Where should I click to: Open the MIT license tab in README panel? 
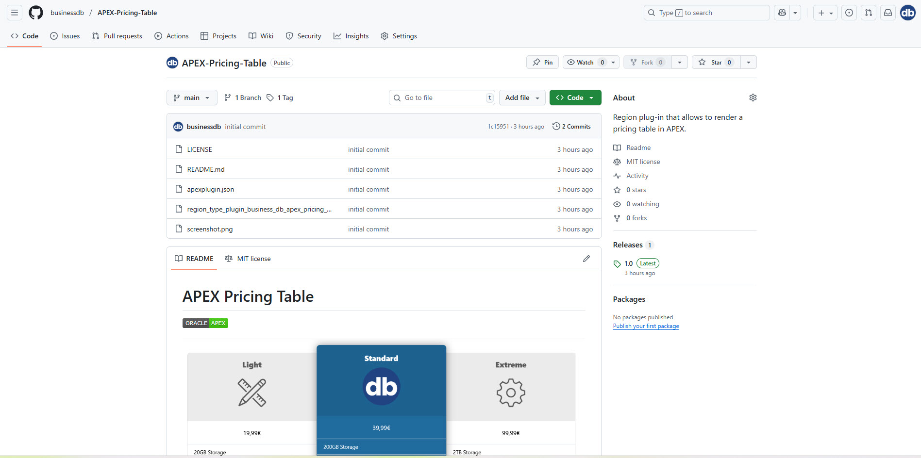click(248, 259)
